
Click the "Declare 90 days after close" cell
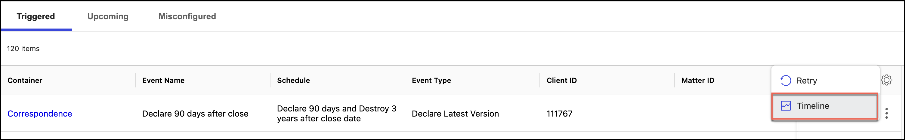click(x=195, y=114)
